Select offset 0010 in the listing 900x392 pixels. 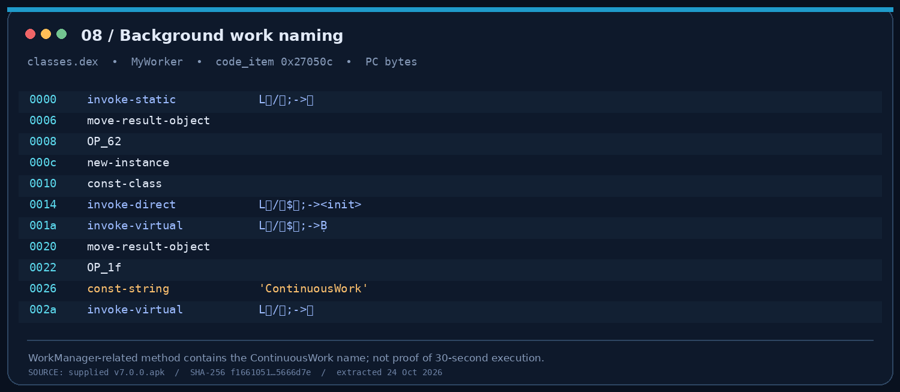click(43, 184)
